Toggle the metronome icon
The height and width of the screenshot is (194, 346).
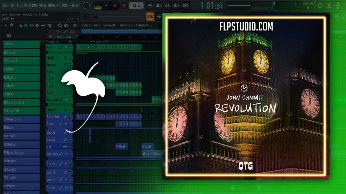click(x=150, y=5)
